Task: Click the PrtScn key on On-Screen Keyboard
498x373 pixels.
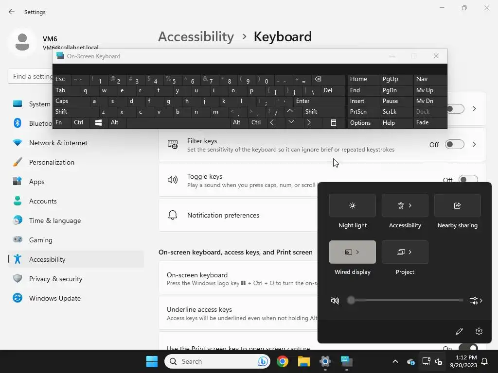Action: coord(363,112)
